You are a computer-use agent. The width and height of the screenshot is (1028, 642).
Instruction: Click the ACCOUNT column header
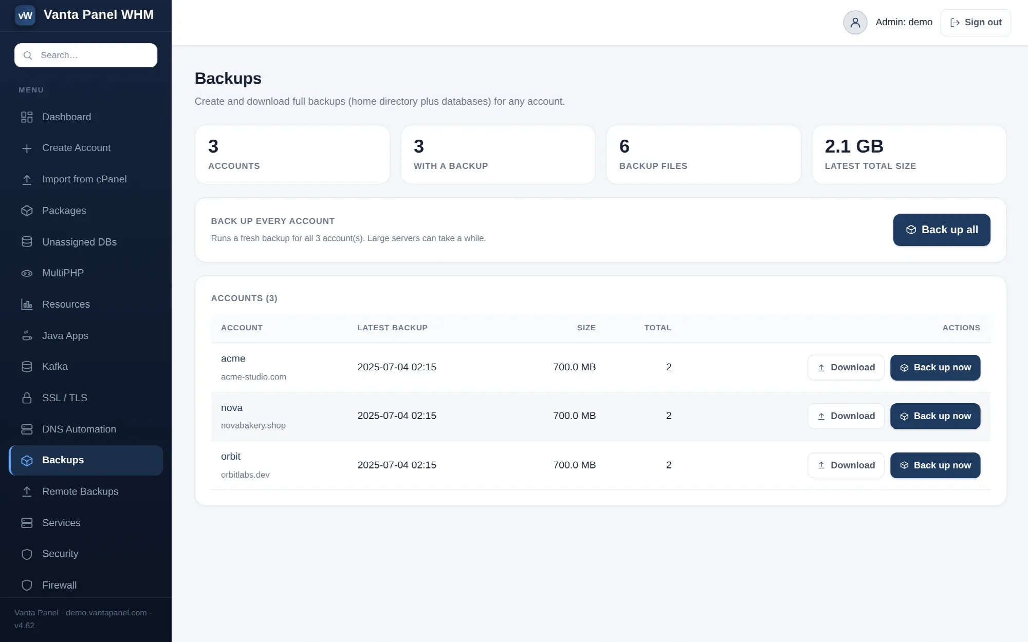pyautogui.click(x=242, y=328)
